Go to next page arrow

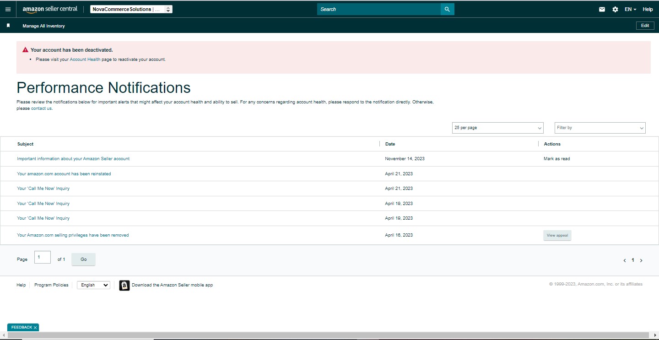(x=641, y=260)
